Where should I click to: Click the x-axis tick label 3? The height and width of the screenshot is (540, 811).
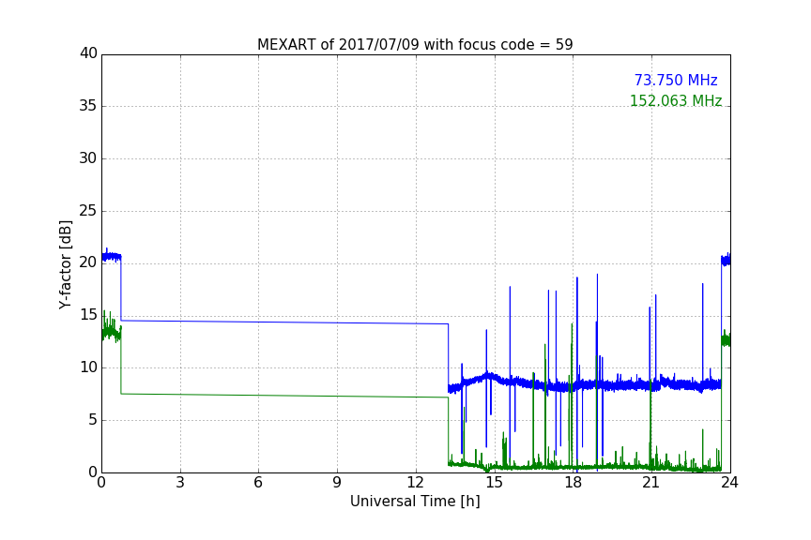pyautogui.click(x=180, y=483)
